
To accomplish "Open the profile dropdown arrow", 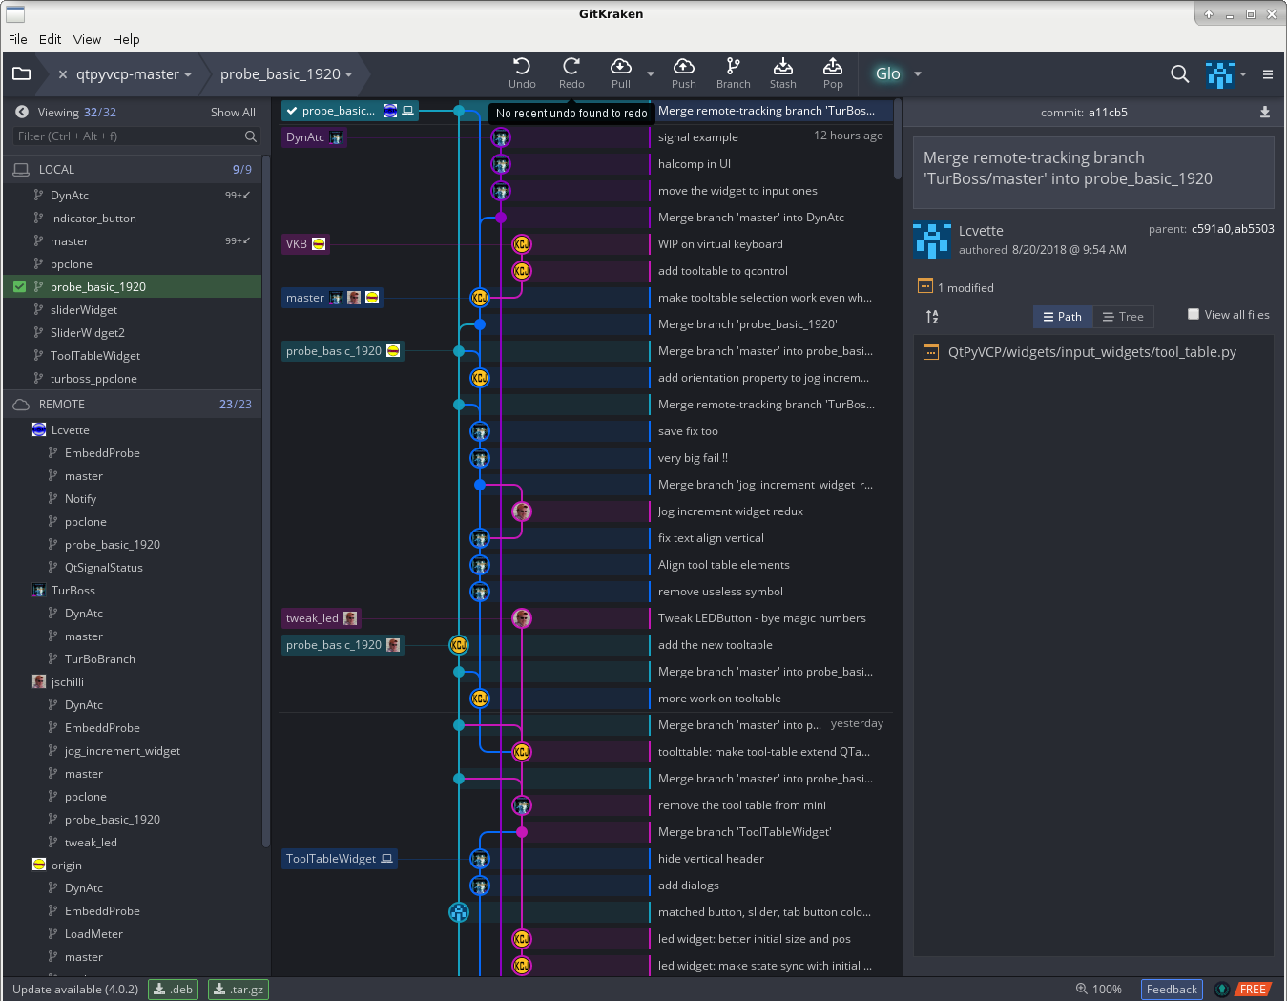I will click(1243, 74).
